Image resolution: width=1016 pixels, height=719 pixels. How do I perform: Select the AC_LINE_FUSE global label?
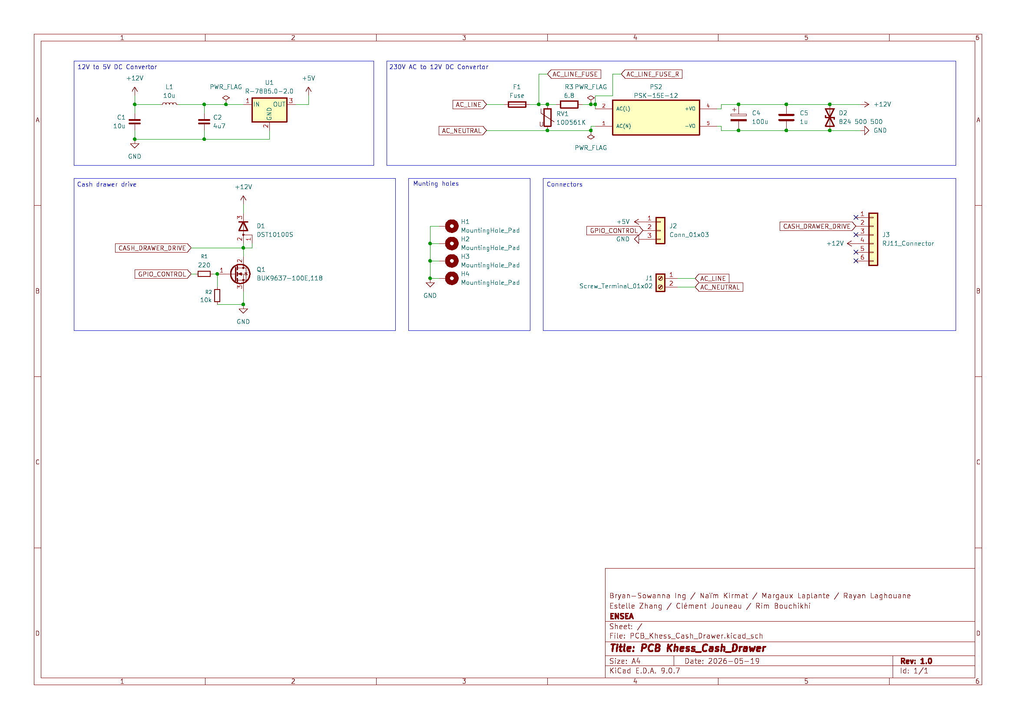pos(574,74)
